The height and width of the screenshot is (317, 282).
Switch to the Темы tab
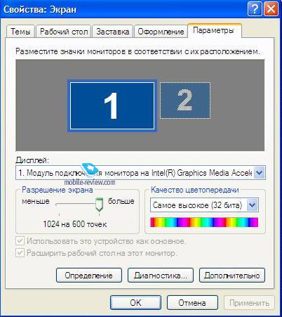tap(20, 32)
